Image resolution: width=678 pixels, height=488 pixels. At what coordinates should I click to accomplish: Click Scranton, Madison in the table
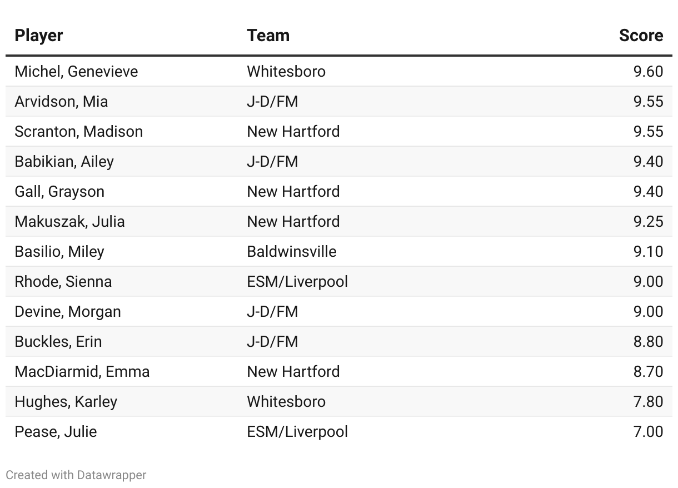pos(79,132)
